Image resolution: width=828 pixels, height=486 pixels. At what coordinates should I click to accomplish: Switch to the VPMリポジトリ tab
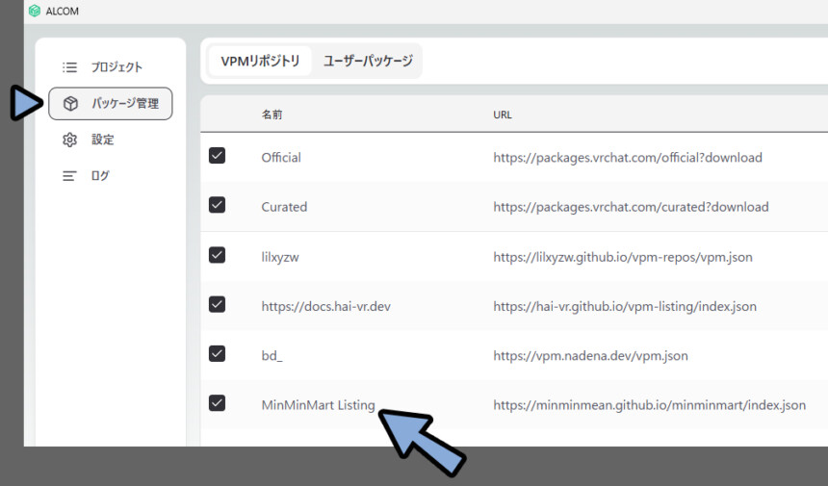(x=260, y=62)
